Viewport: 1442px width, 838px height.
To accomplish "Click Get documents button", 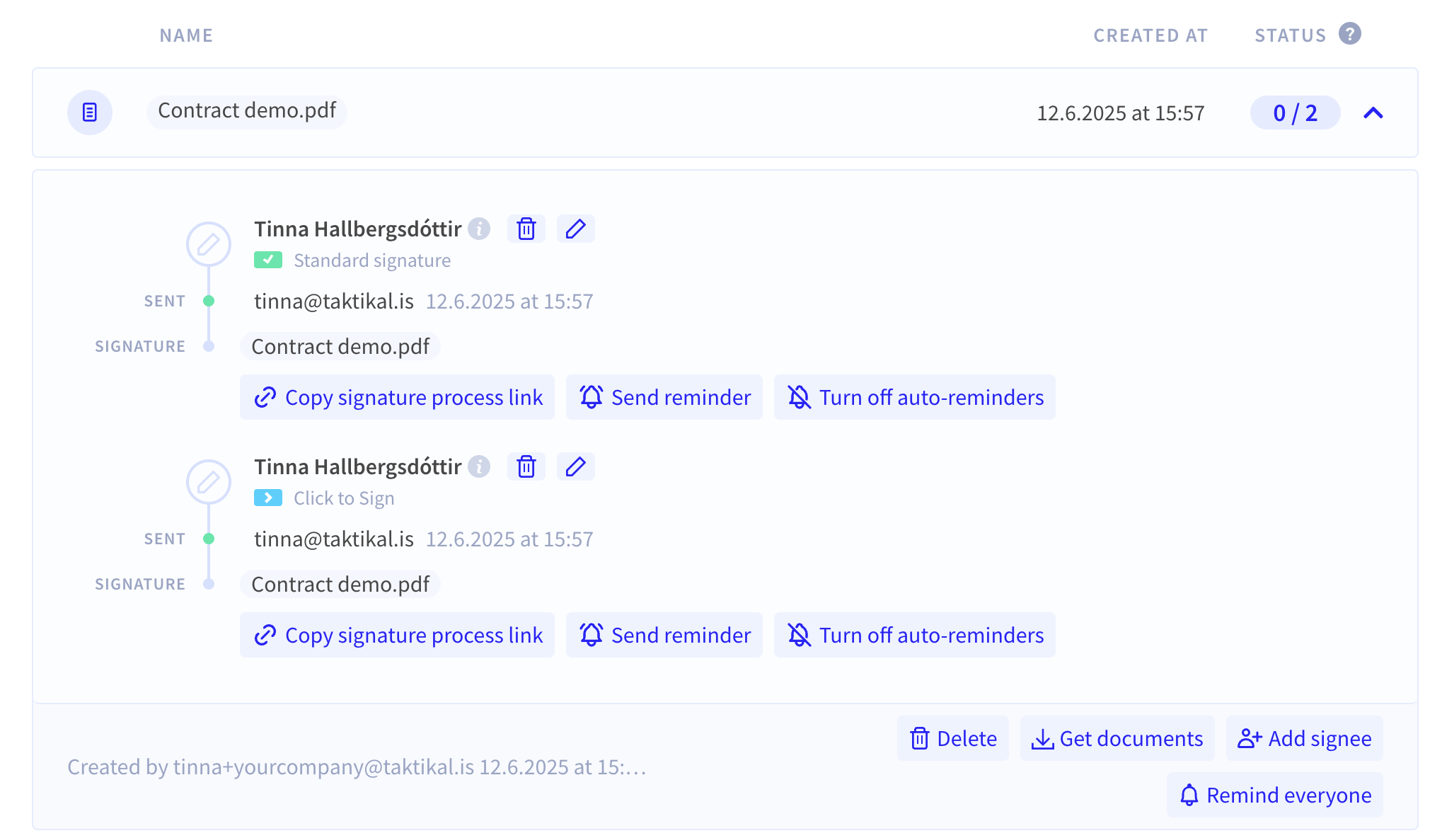I will 1117,738.
